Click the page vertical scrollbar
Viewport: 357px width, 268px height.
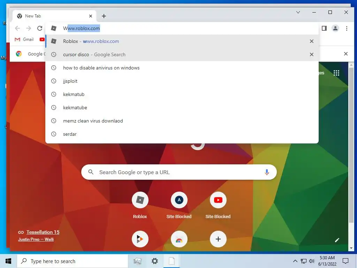click(351, 145)
